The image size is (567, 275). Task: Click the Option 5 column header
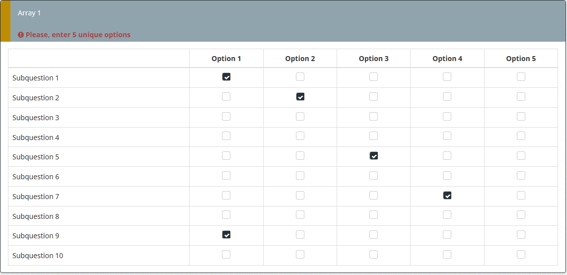tap(521, 59)
